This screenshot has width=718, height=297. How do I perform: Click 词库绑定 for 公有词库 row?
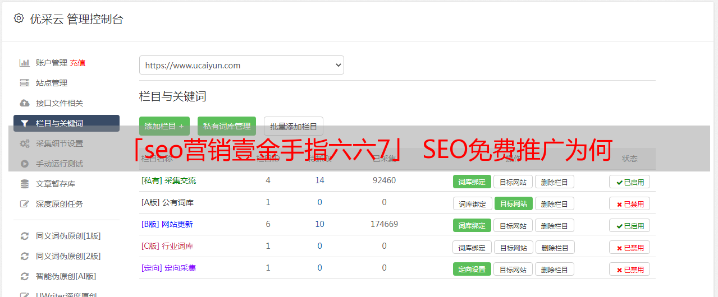coord(472,203)
